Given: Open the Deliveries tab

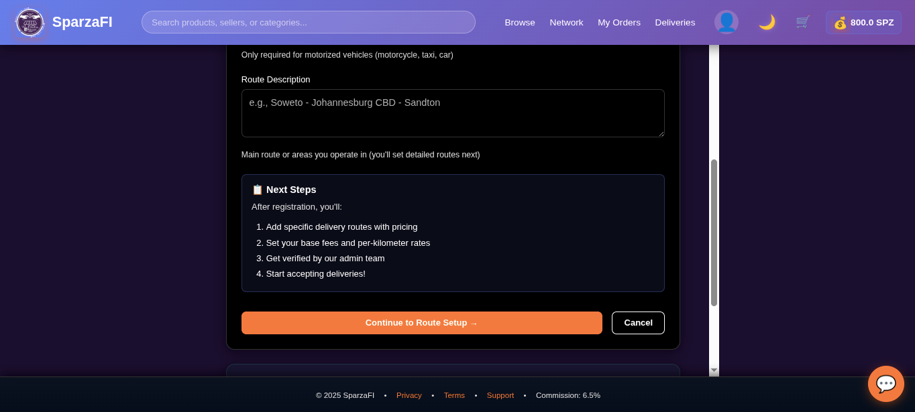Looking at the screenshot, I should pyautogui.click(x=674, y=22).
